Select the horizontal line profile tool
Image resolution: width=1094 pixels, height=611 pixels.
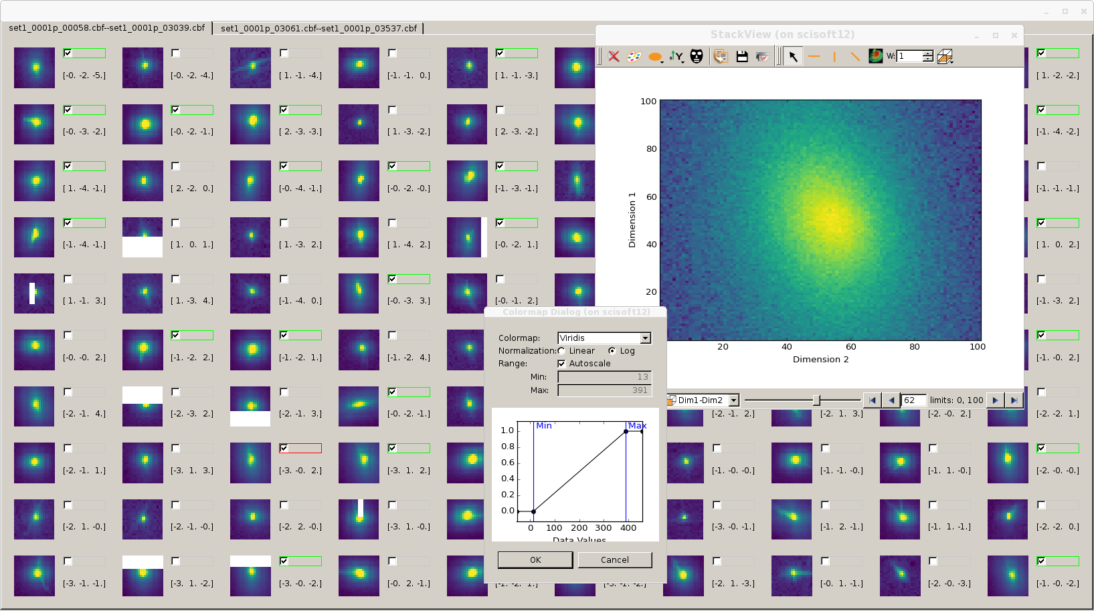tap(814, 57)
